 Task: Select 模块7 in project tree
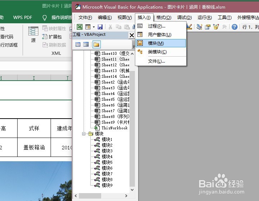point(103,174)
